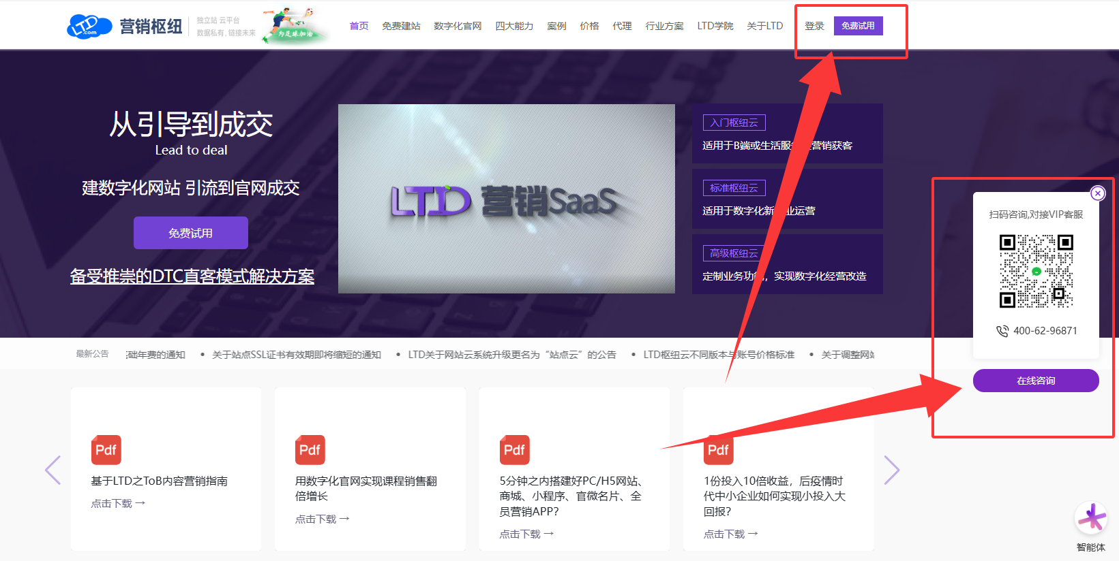
Task: Click 点击下载 under 用数字化官网实现课程销售翻倍增长
Action: point(323,519)
